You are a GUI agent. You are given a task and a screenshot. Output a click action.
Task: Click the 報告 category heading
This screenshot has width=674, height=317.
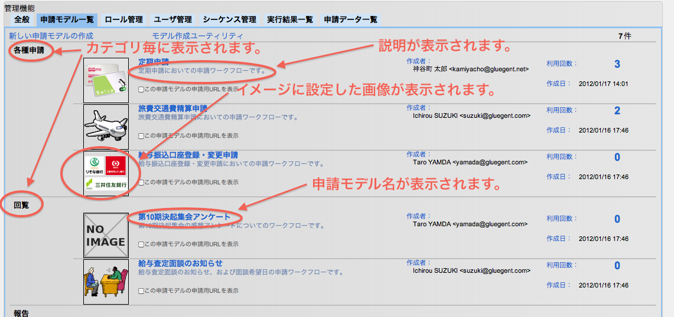(x=21, y=313)
